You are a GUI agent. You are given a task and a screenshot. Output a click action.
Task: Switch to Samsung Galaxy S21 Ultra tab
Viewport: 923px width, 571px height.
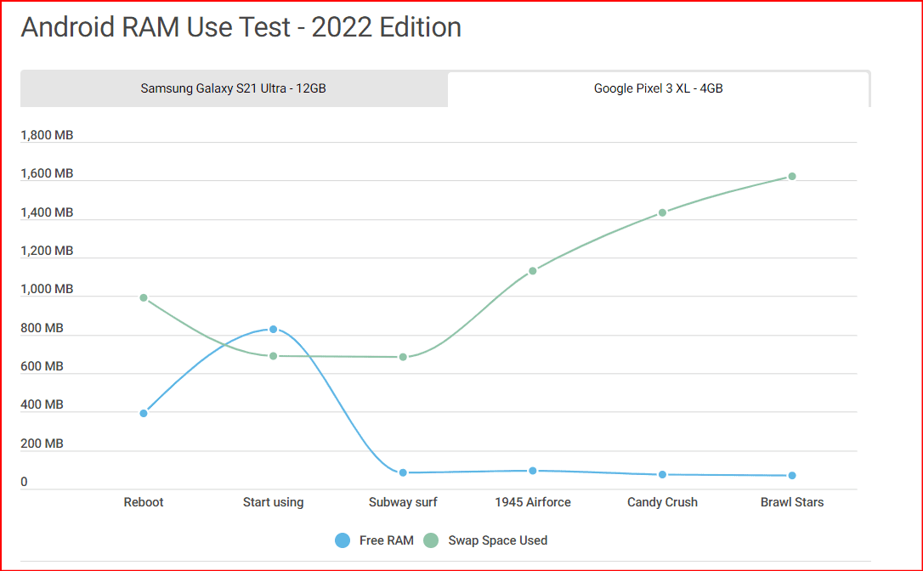point(234,88)
